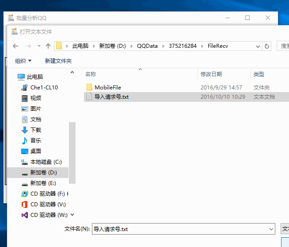Select 本地磁盘 (C:) drive
Image resolution: width=289 pixels, height=247 pixels.
pyautogui.click(x=41, y=162)
